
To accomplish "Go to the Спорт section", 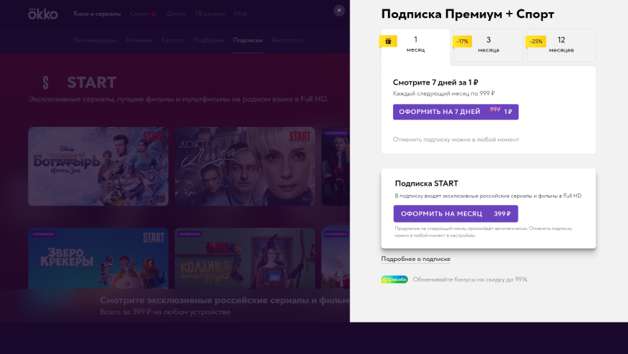I will 139,14.
